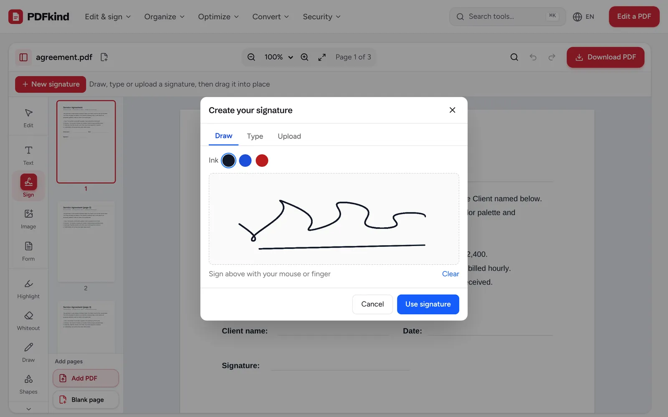668x417 pixels.
Task: Expand more tools chevron in sidebar
Action: click(28, 409)
